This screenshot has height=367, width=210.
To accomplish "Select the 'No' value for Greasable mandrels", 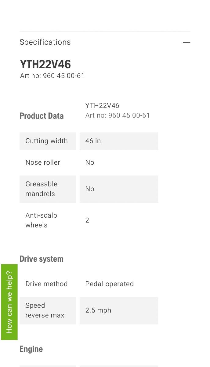I will click(118, 189).
